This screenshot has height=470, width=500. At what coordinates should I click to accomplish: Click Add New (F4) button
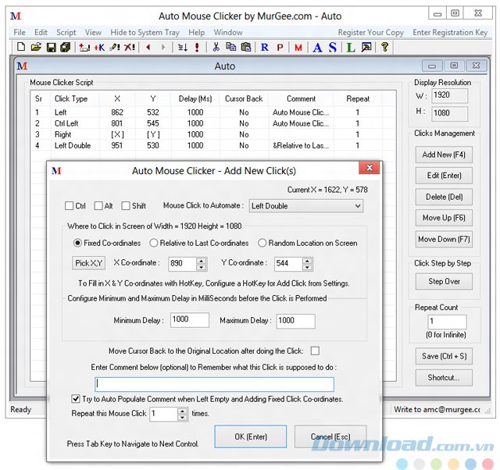pyautogui.click(x=444, y=155)
